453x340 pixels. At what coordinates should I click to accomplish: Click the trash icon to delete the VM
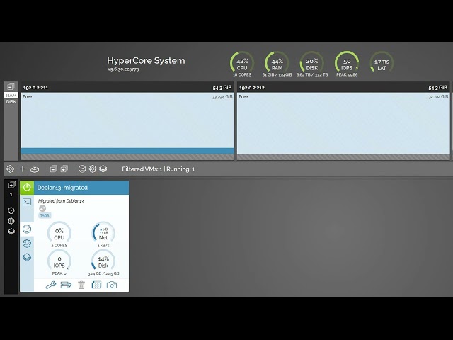click(81, 285)
